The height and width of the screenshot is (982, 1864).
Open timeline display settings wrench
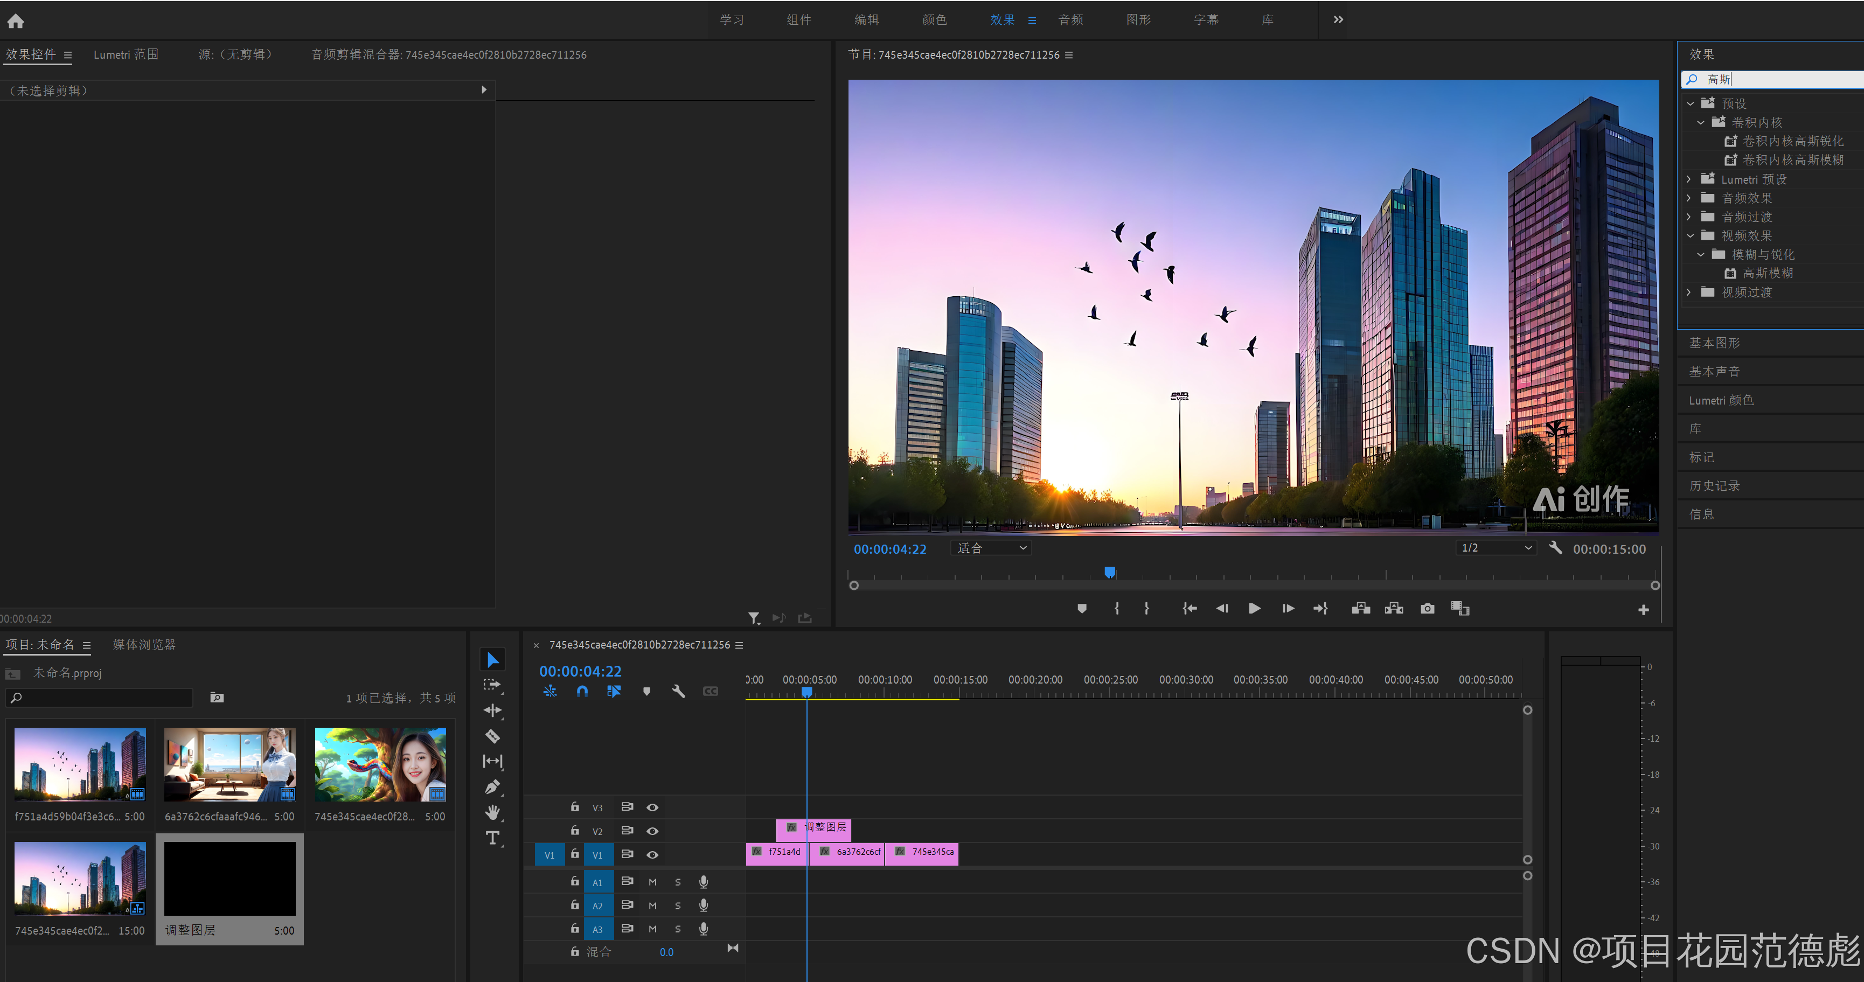tap(678, 691)
